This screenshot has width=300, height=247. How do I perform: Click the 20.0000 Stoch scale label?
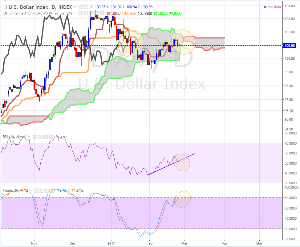point(290,229)
